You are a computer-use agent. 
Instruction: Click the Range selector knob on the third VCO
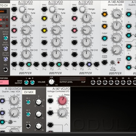82,9
